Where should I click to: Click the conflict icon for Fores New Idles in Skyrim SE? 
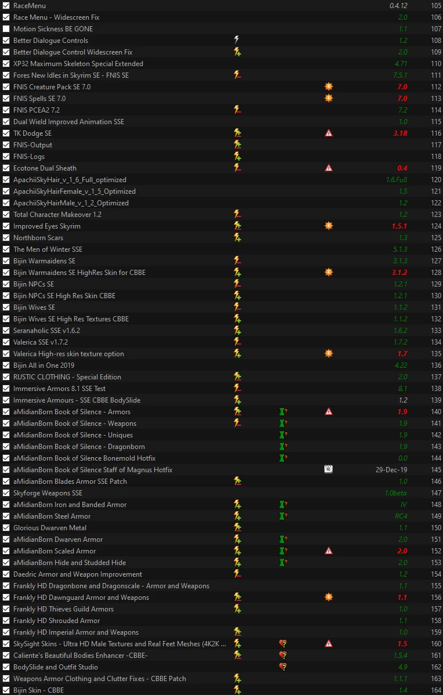pyautogui.click(x=238, y=75)
